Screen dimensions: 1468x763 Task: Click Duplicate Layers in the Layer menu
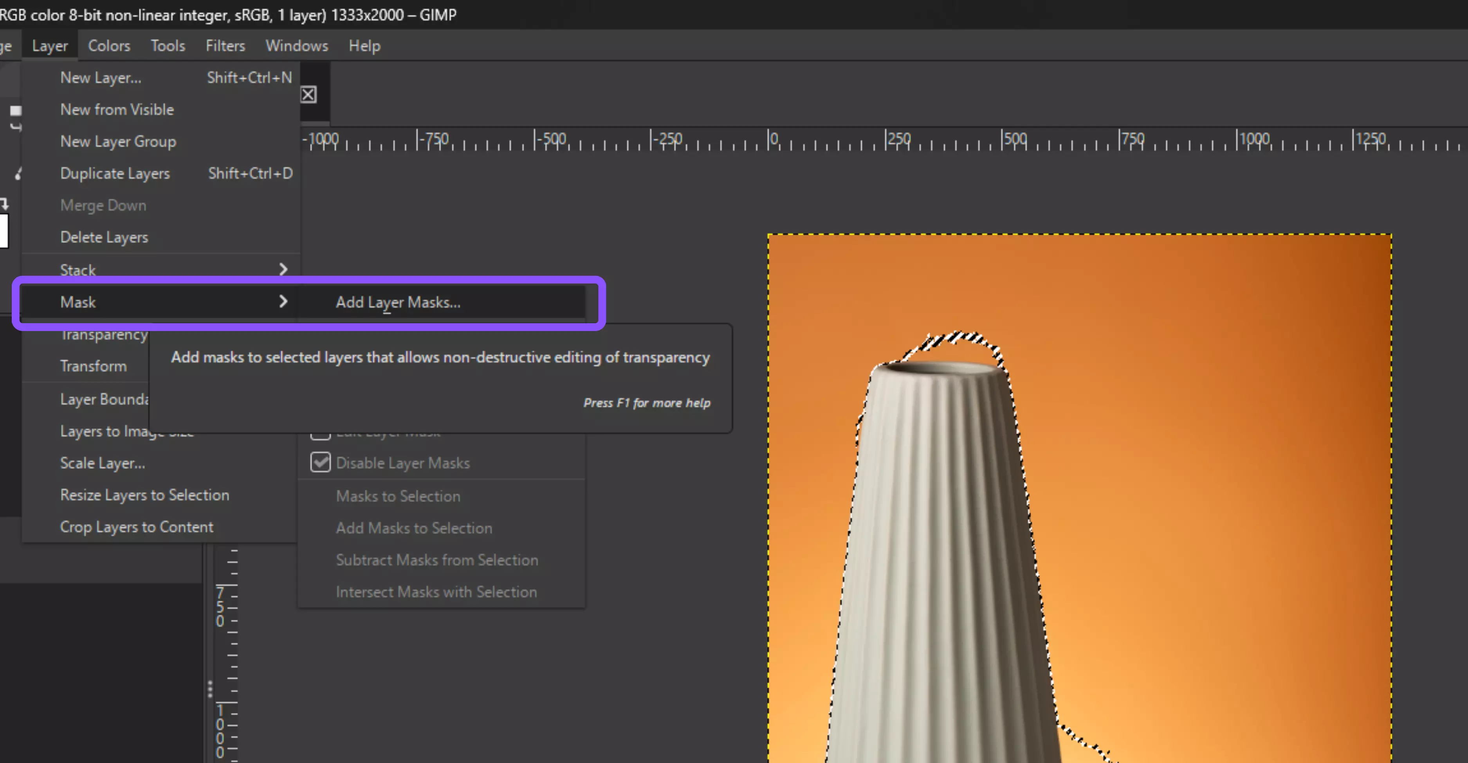[x=115, y=173]
